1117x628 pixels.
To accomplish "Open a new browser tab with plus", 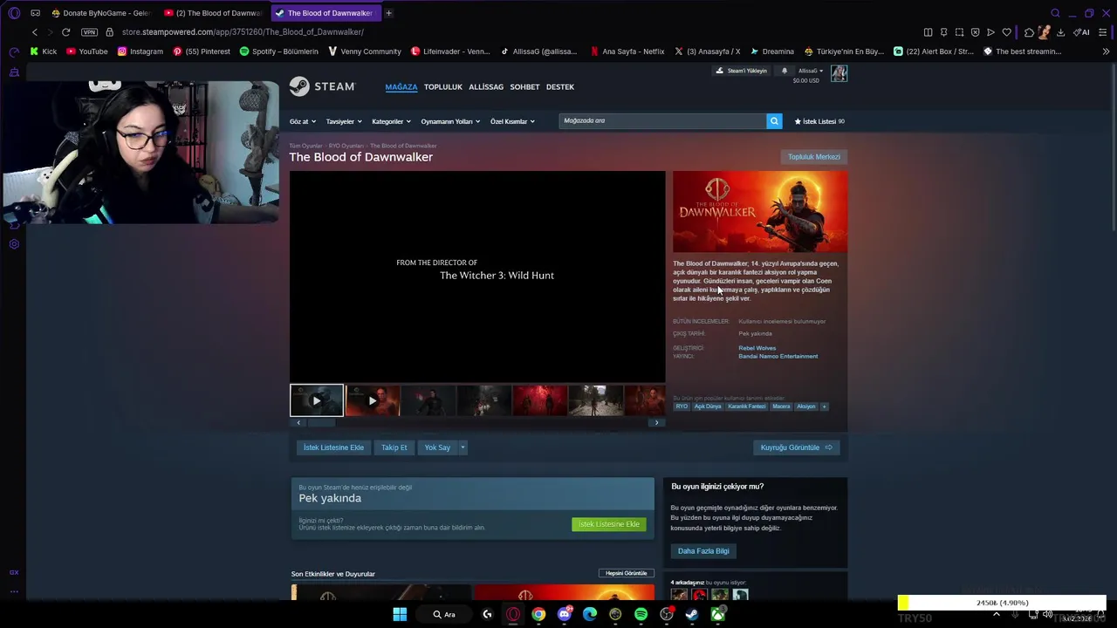I will [388, 13].
